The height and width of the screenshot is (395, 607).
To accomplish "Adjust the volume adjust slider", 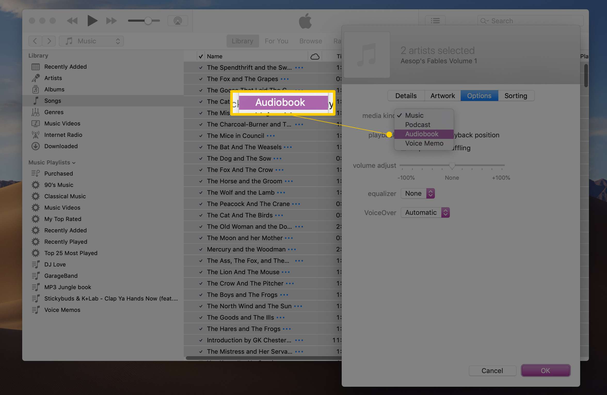I will [451, 166].
